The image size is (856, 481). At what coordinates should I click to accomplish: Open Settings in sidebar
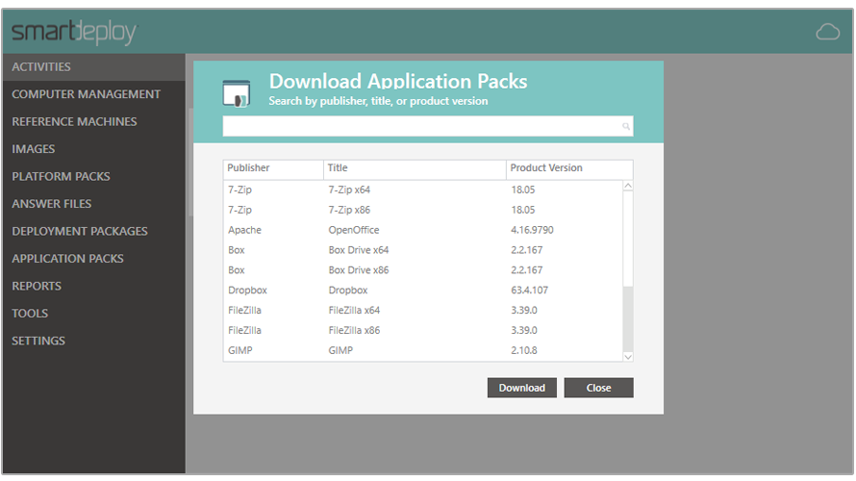click(93, 341)
